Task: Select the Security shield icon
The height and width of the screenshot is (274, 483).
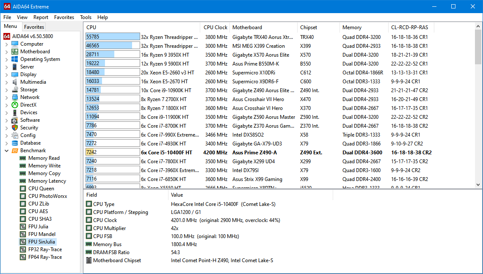Action: point(15,128)
